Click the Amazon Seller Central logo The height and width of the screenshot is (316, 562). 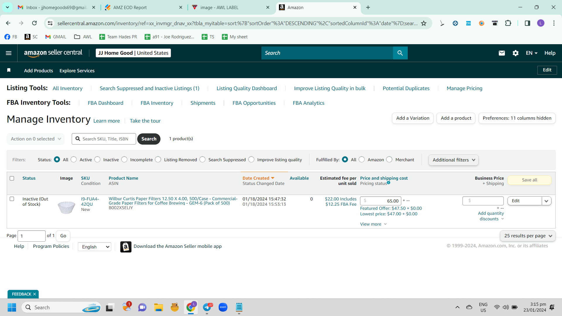(x=53, y=53)
